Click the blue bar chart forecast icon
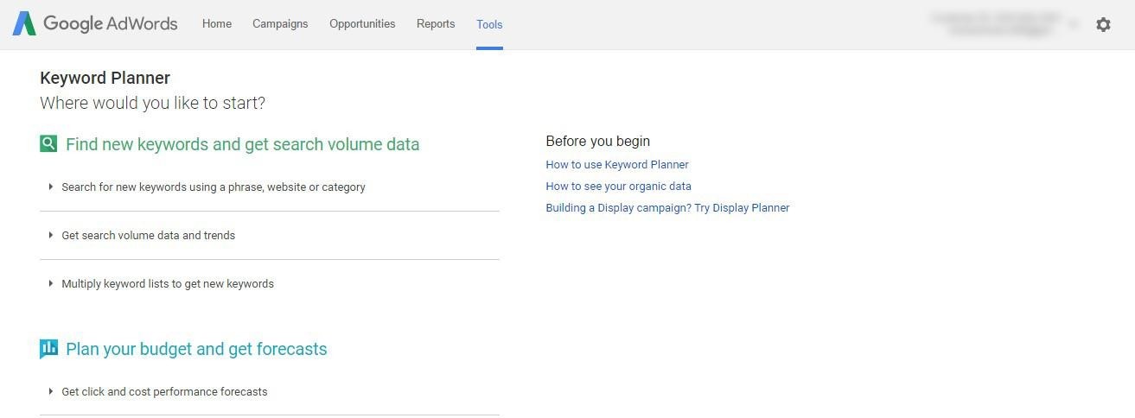Image resolution: width=1135 pixels, height=418 pixels. (x=48, y=349)
